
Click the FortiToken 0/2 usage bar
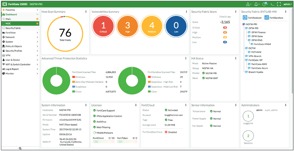127,141
